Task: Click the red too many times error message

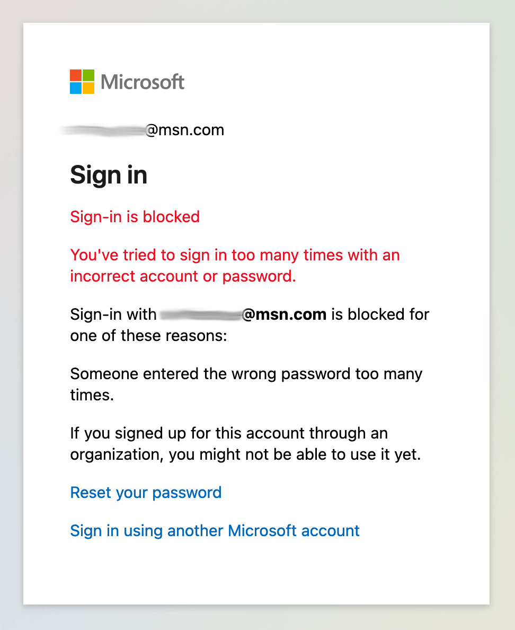Action: coord(235,266)
